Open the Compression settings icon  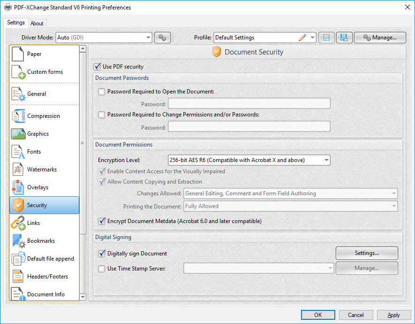pos(18,116)
